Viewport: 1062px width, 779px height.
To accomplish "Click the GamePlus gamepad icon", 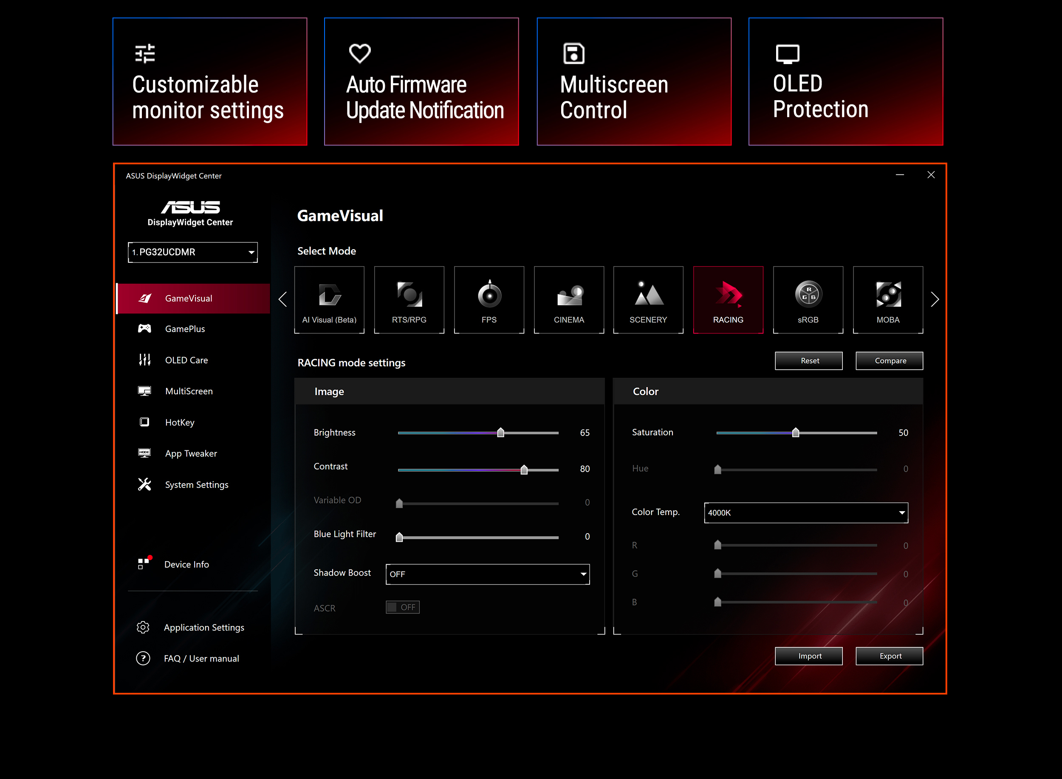I will point(144,328).
